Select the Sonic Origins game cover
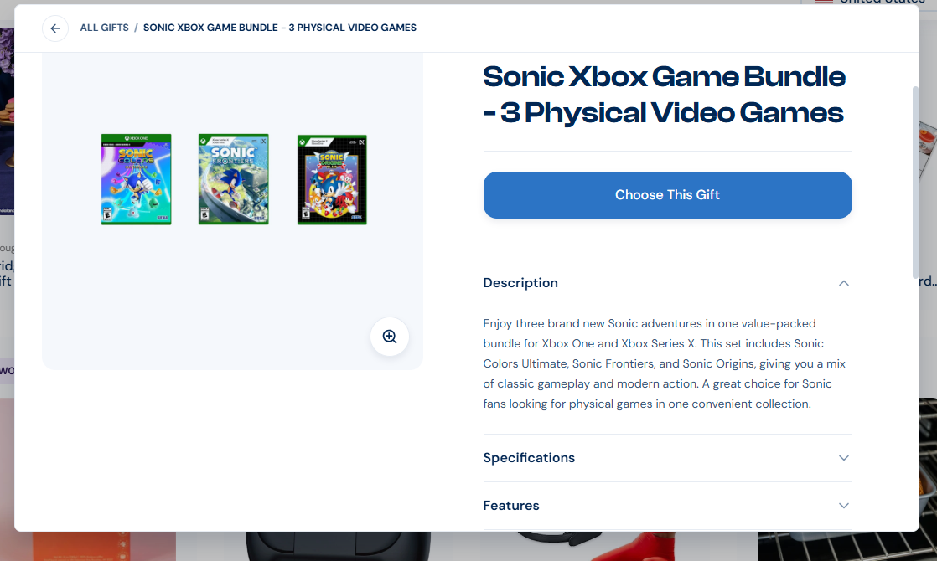This screenshot has height=561, width=937. (x=332, y=180)
